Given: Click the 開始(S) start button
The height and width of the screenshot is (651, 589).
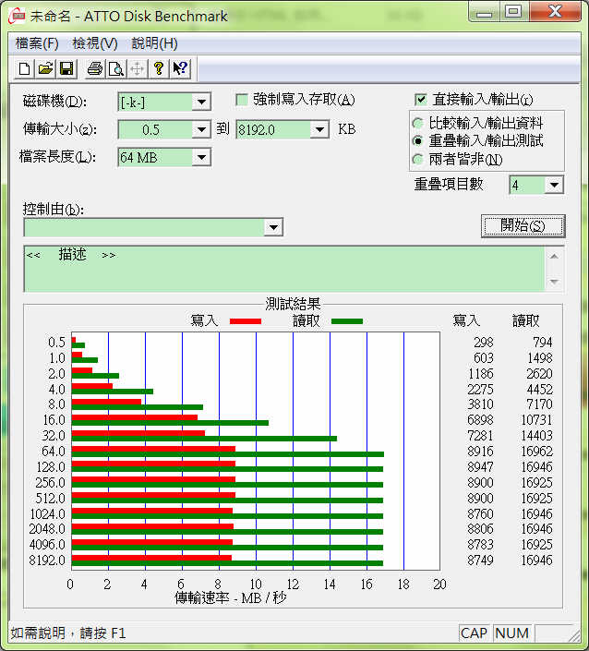Looking at the screenshot, I should (x=523, y=226).
